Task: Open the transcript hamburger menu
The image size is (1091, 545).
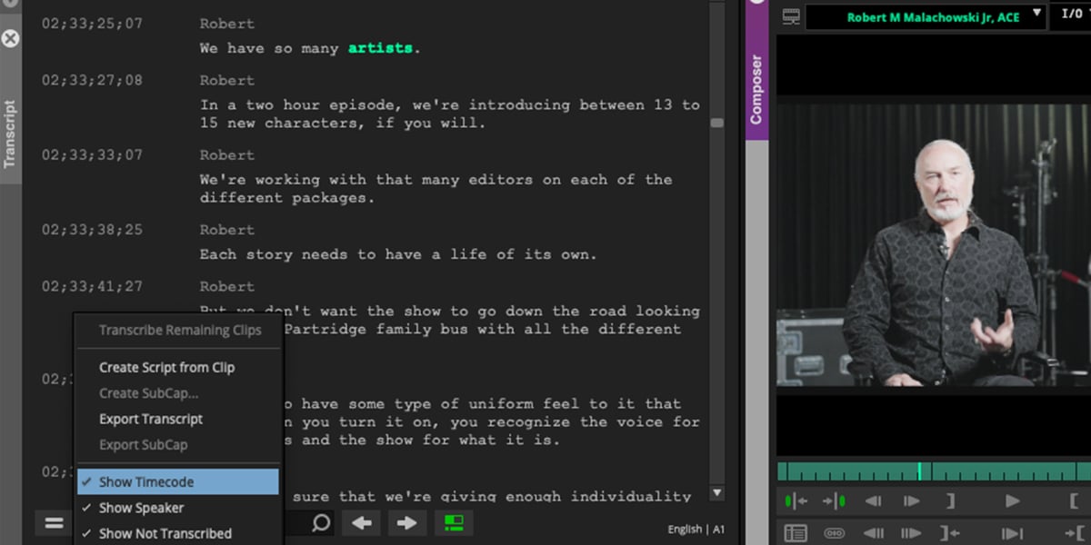Action: click(53, 522)
